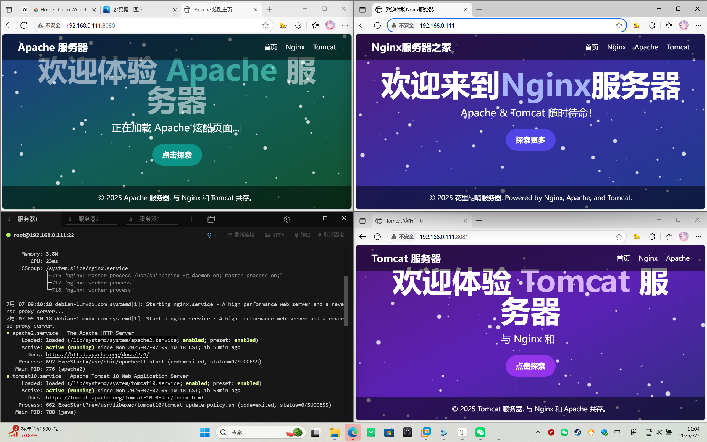
Task: Open Tomcat nav link on Nginx page
Action: point(678,47)
